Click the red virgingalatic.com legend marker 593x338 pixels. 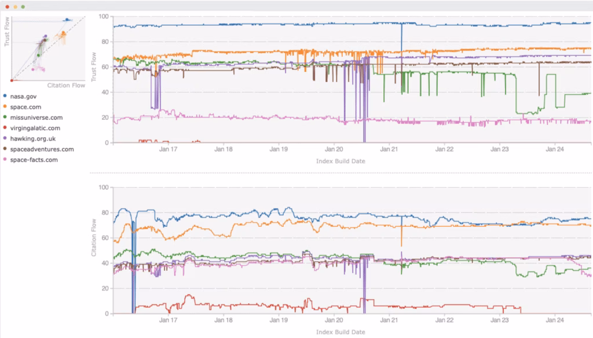(x=5, y=128)
